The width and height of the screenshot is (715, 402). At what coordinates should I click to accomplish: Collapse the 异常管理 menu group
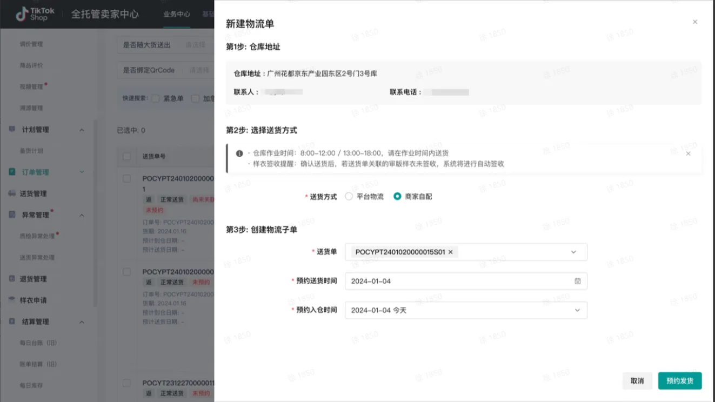(x=82, y=215)
